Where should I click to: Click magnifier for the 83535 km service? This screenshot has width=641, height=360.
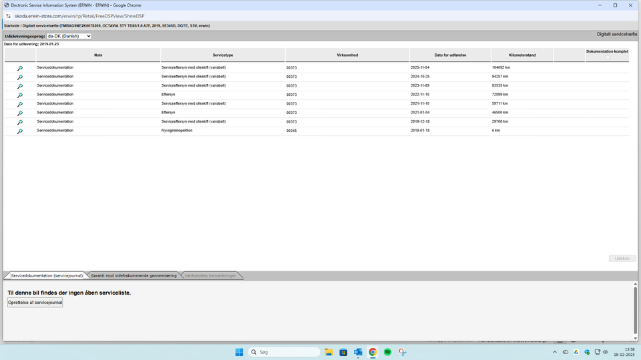coord(20,86)
